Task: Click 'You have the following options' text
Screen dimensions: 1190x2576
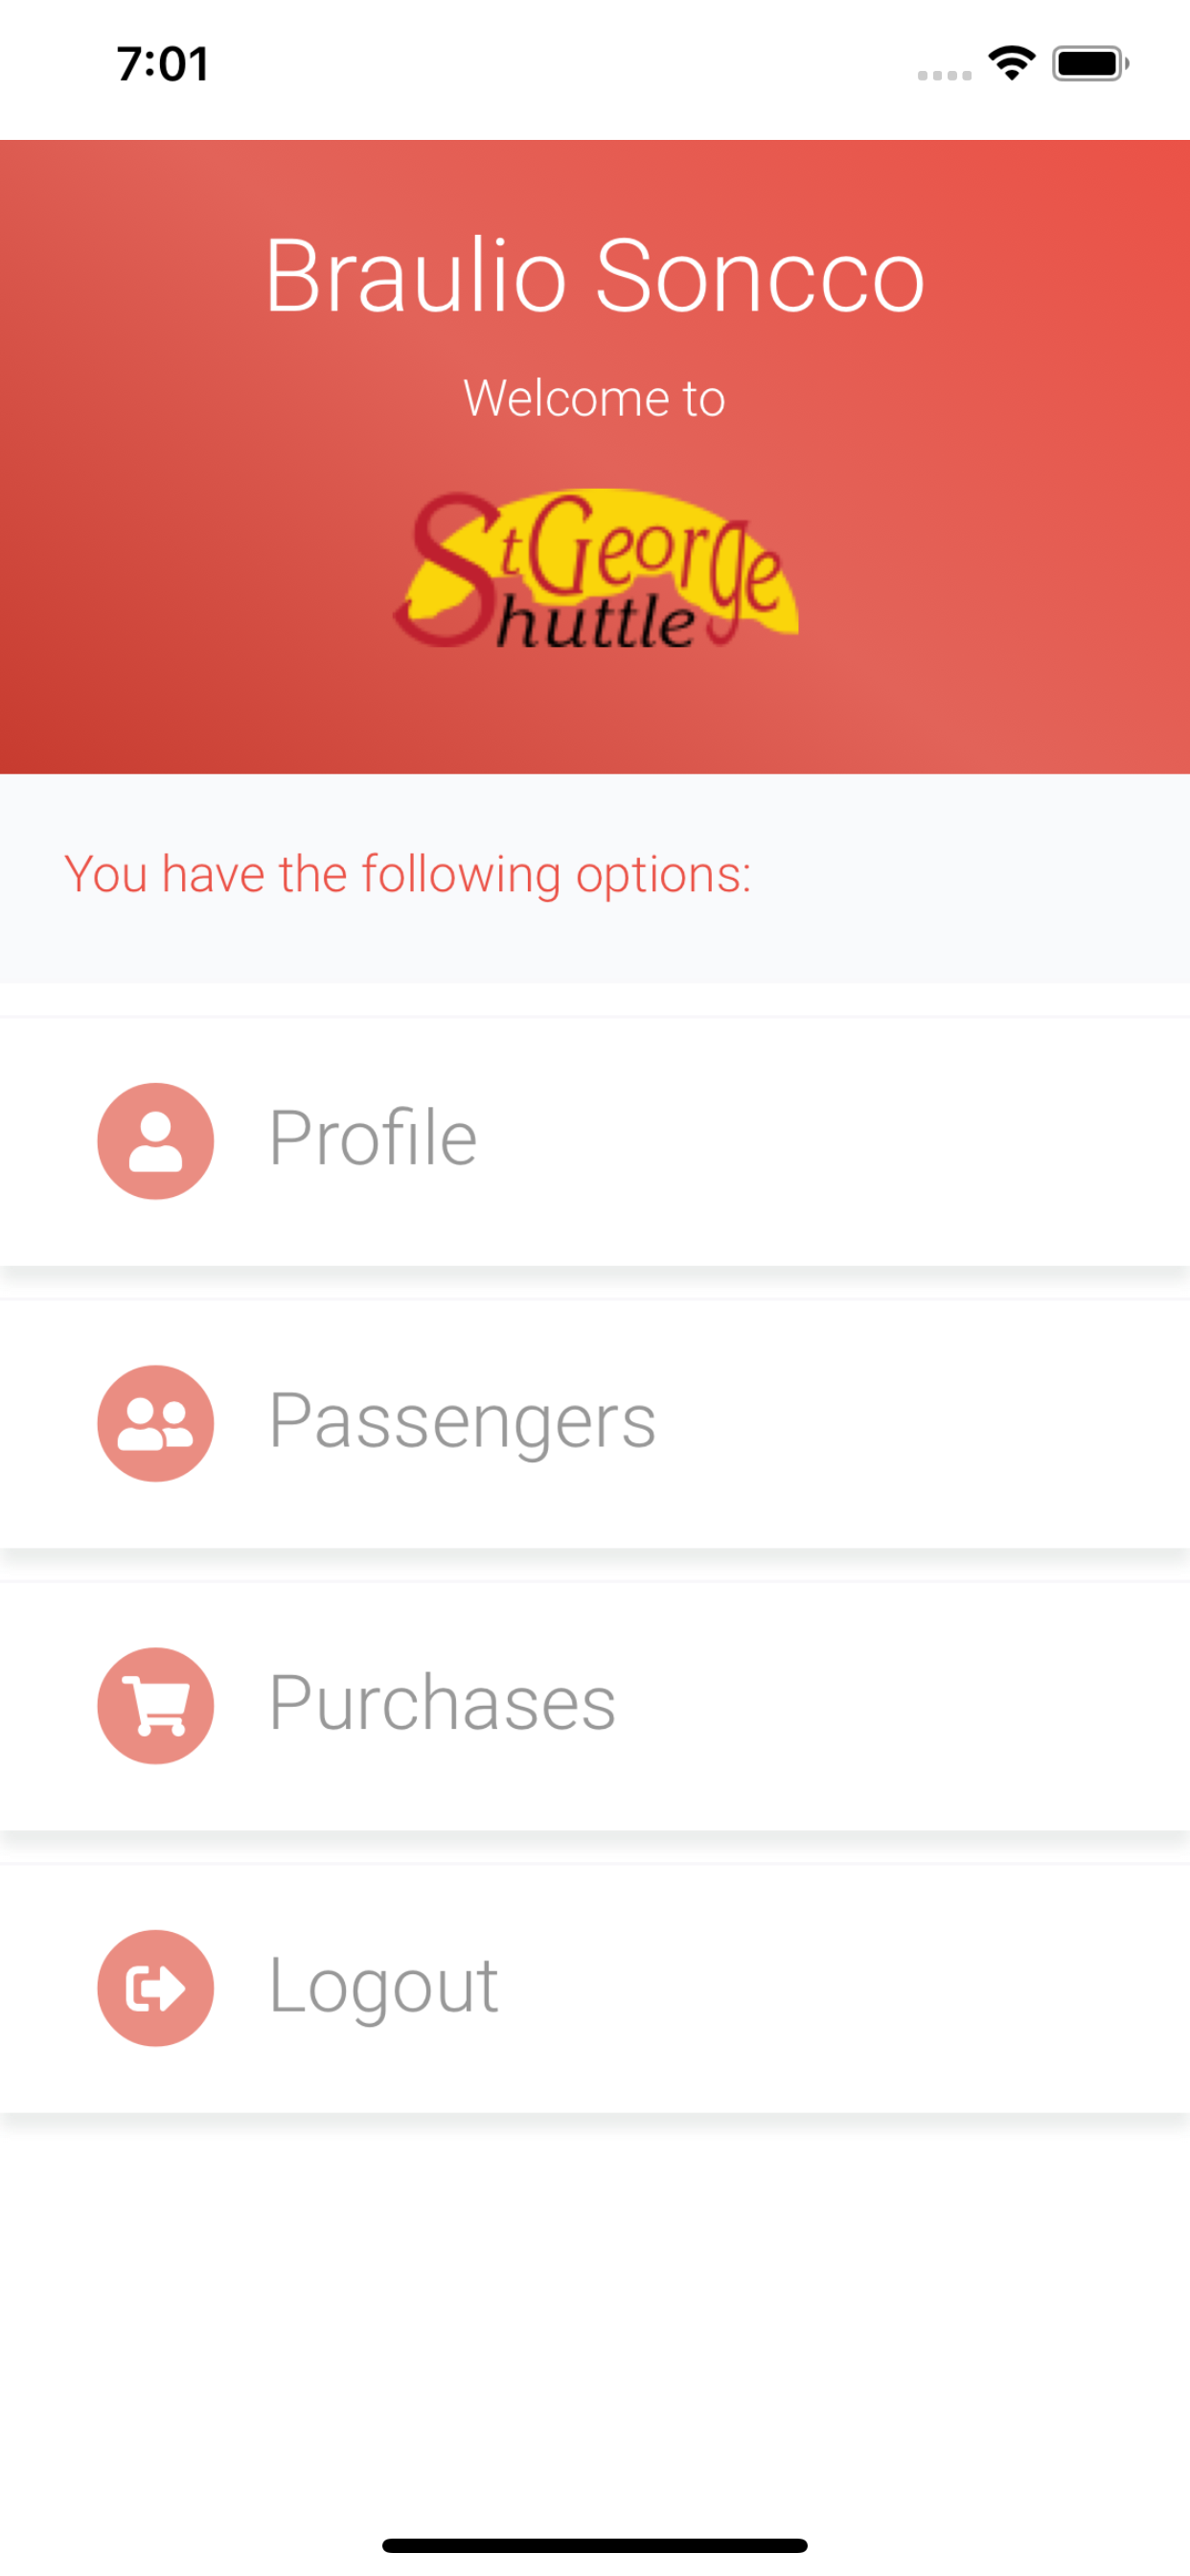Action: tap(407, 874)
